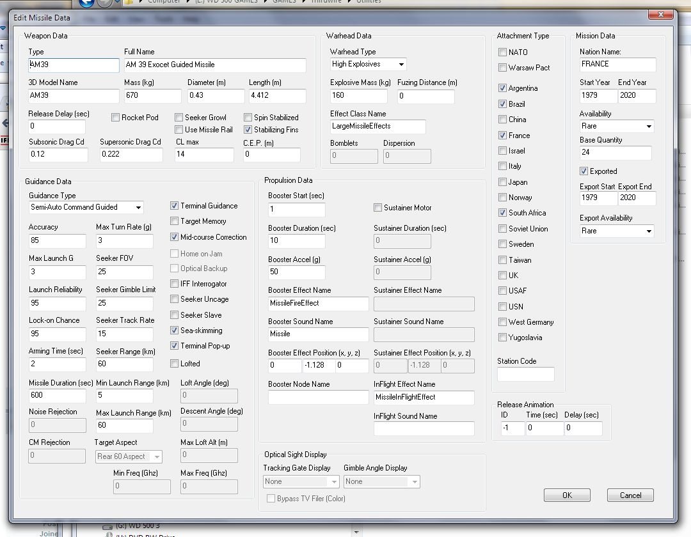Enable the Warsaw Pact attachment checkbox
691x537 pixels.
(x=502, y=67)
